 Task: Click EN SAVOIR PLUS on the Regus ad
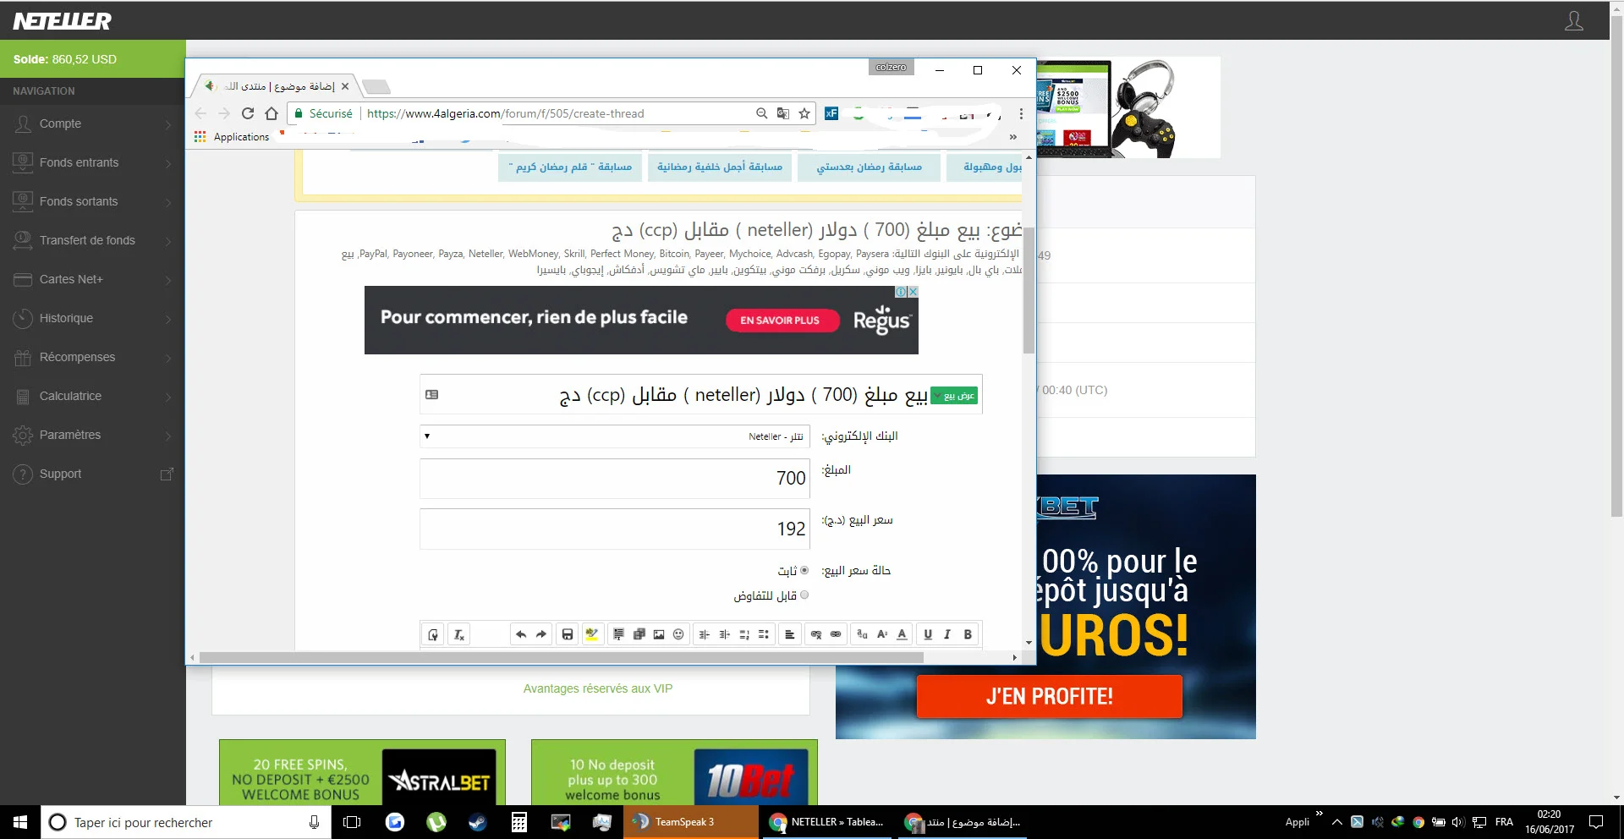pos(780,321)
